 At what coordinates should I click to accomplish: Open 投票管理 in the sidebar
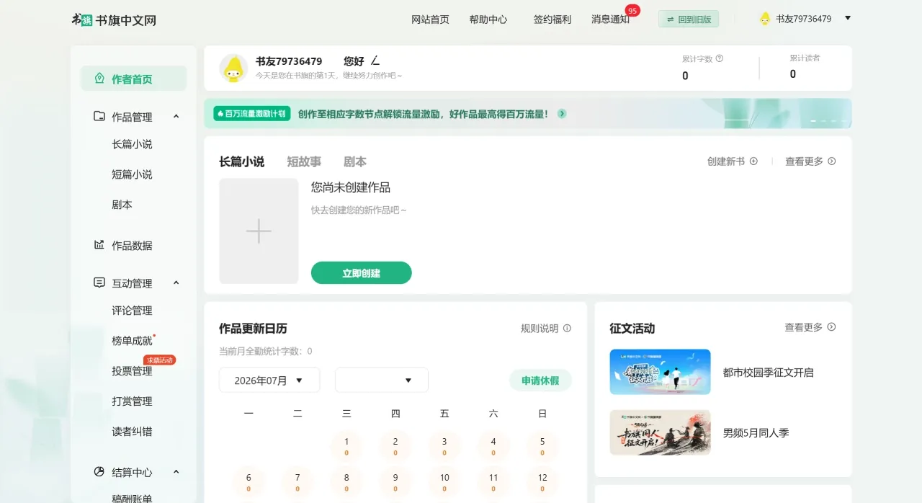[132, 371]
